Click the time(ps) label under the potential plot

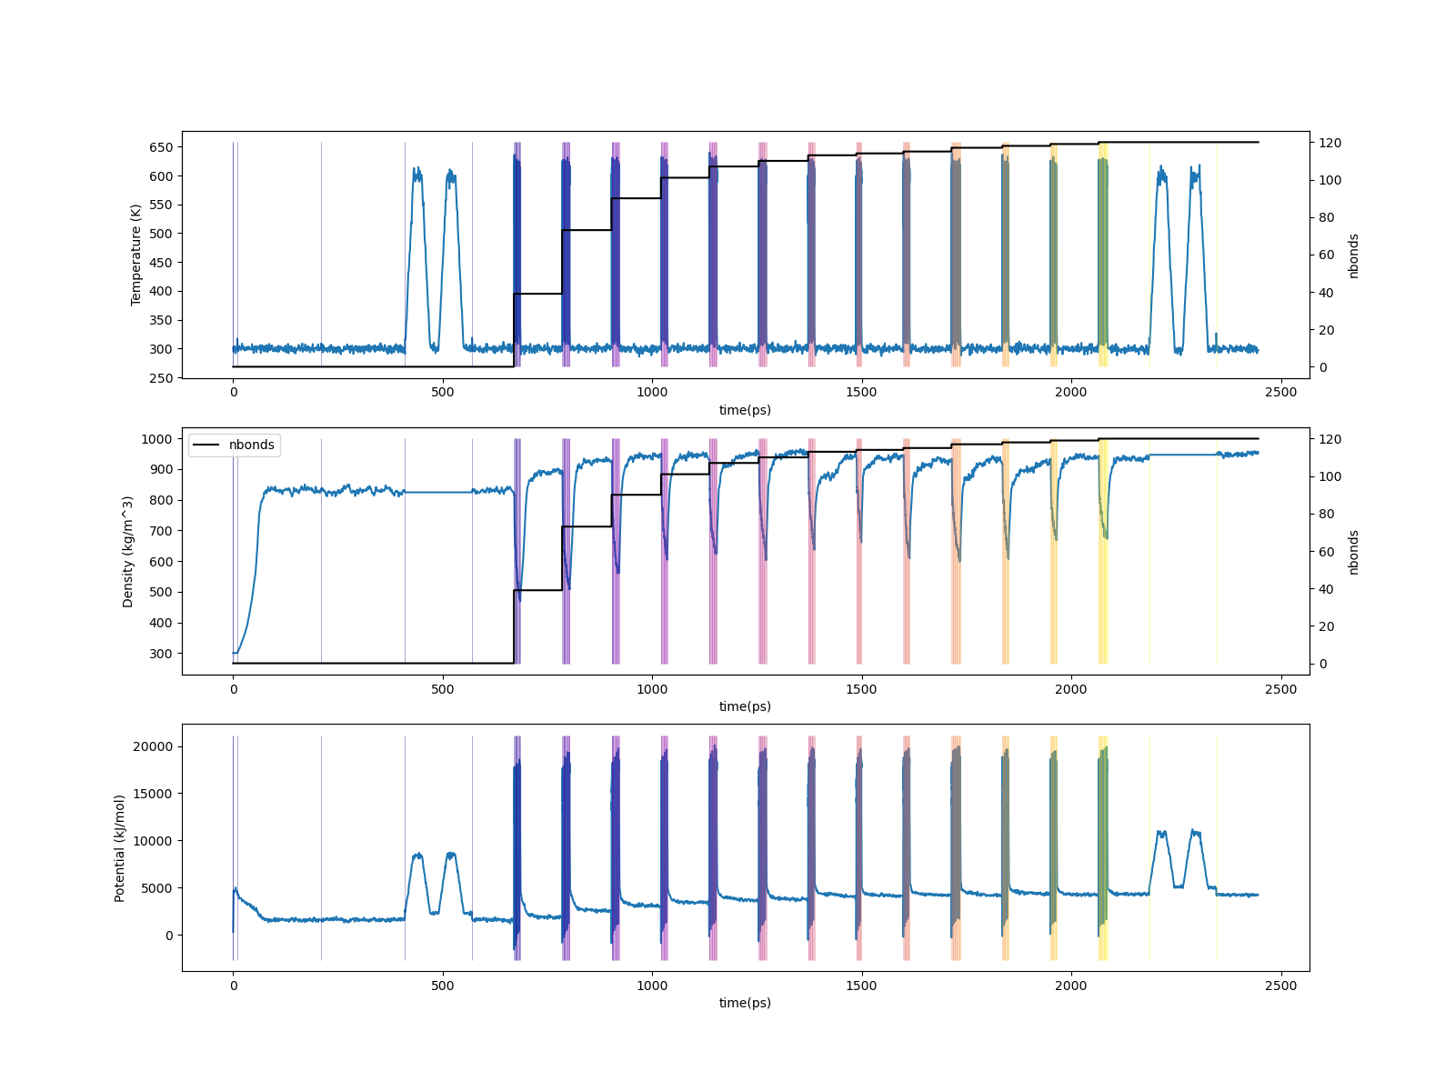[x=745, y=1003]
